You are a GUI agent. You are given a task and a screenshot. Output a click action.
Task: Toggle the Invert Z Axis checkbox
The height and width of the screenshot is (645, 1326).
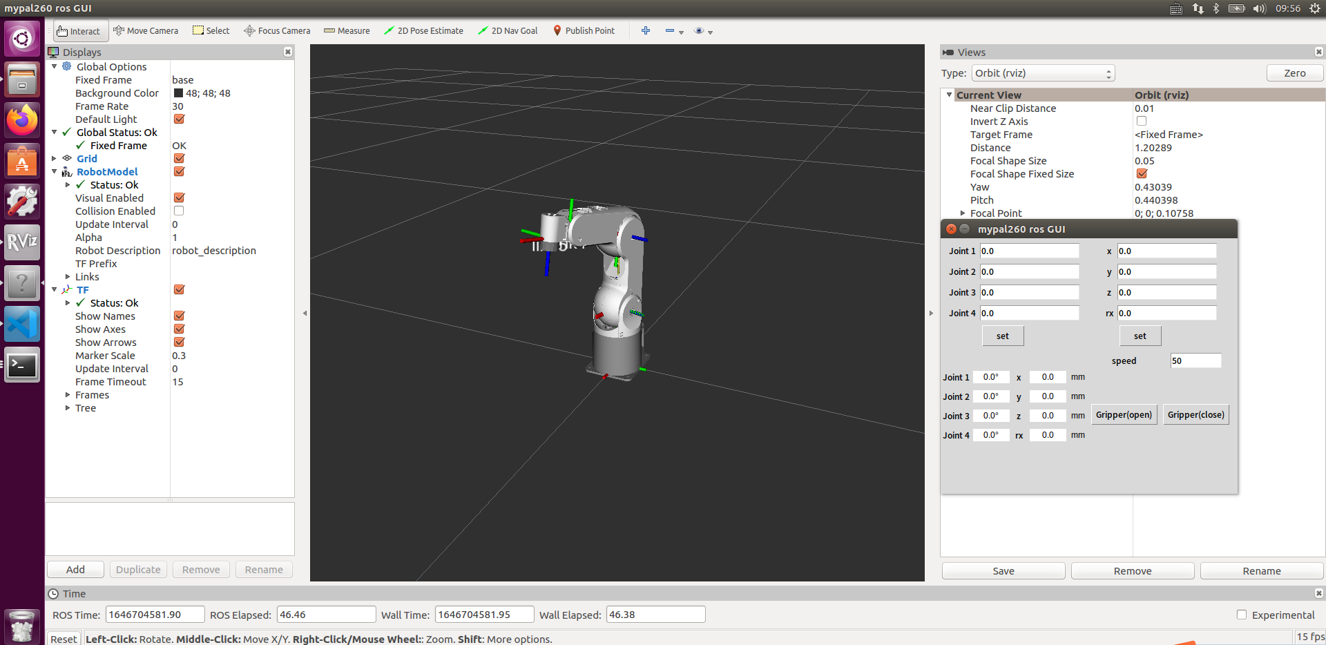pos(1142,121)
